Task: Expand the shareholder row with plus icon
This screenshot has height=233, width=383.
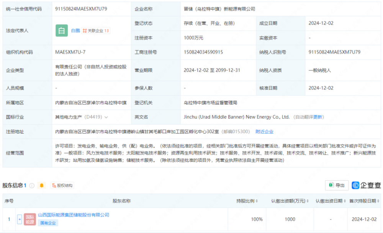Action: pos(20,219)
